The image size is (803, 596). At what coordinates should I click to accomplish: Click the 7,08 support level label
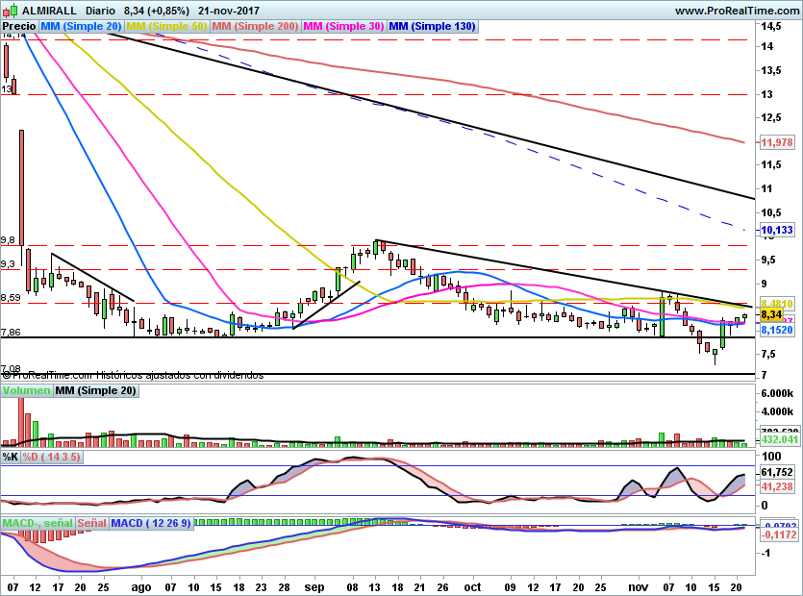point(11,368)
